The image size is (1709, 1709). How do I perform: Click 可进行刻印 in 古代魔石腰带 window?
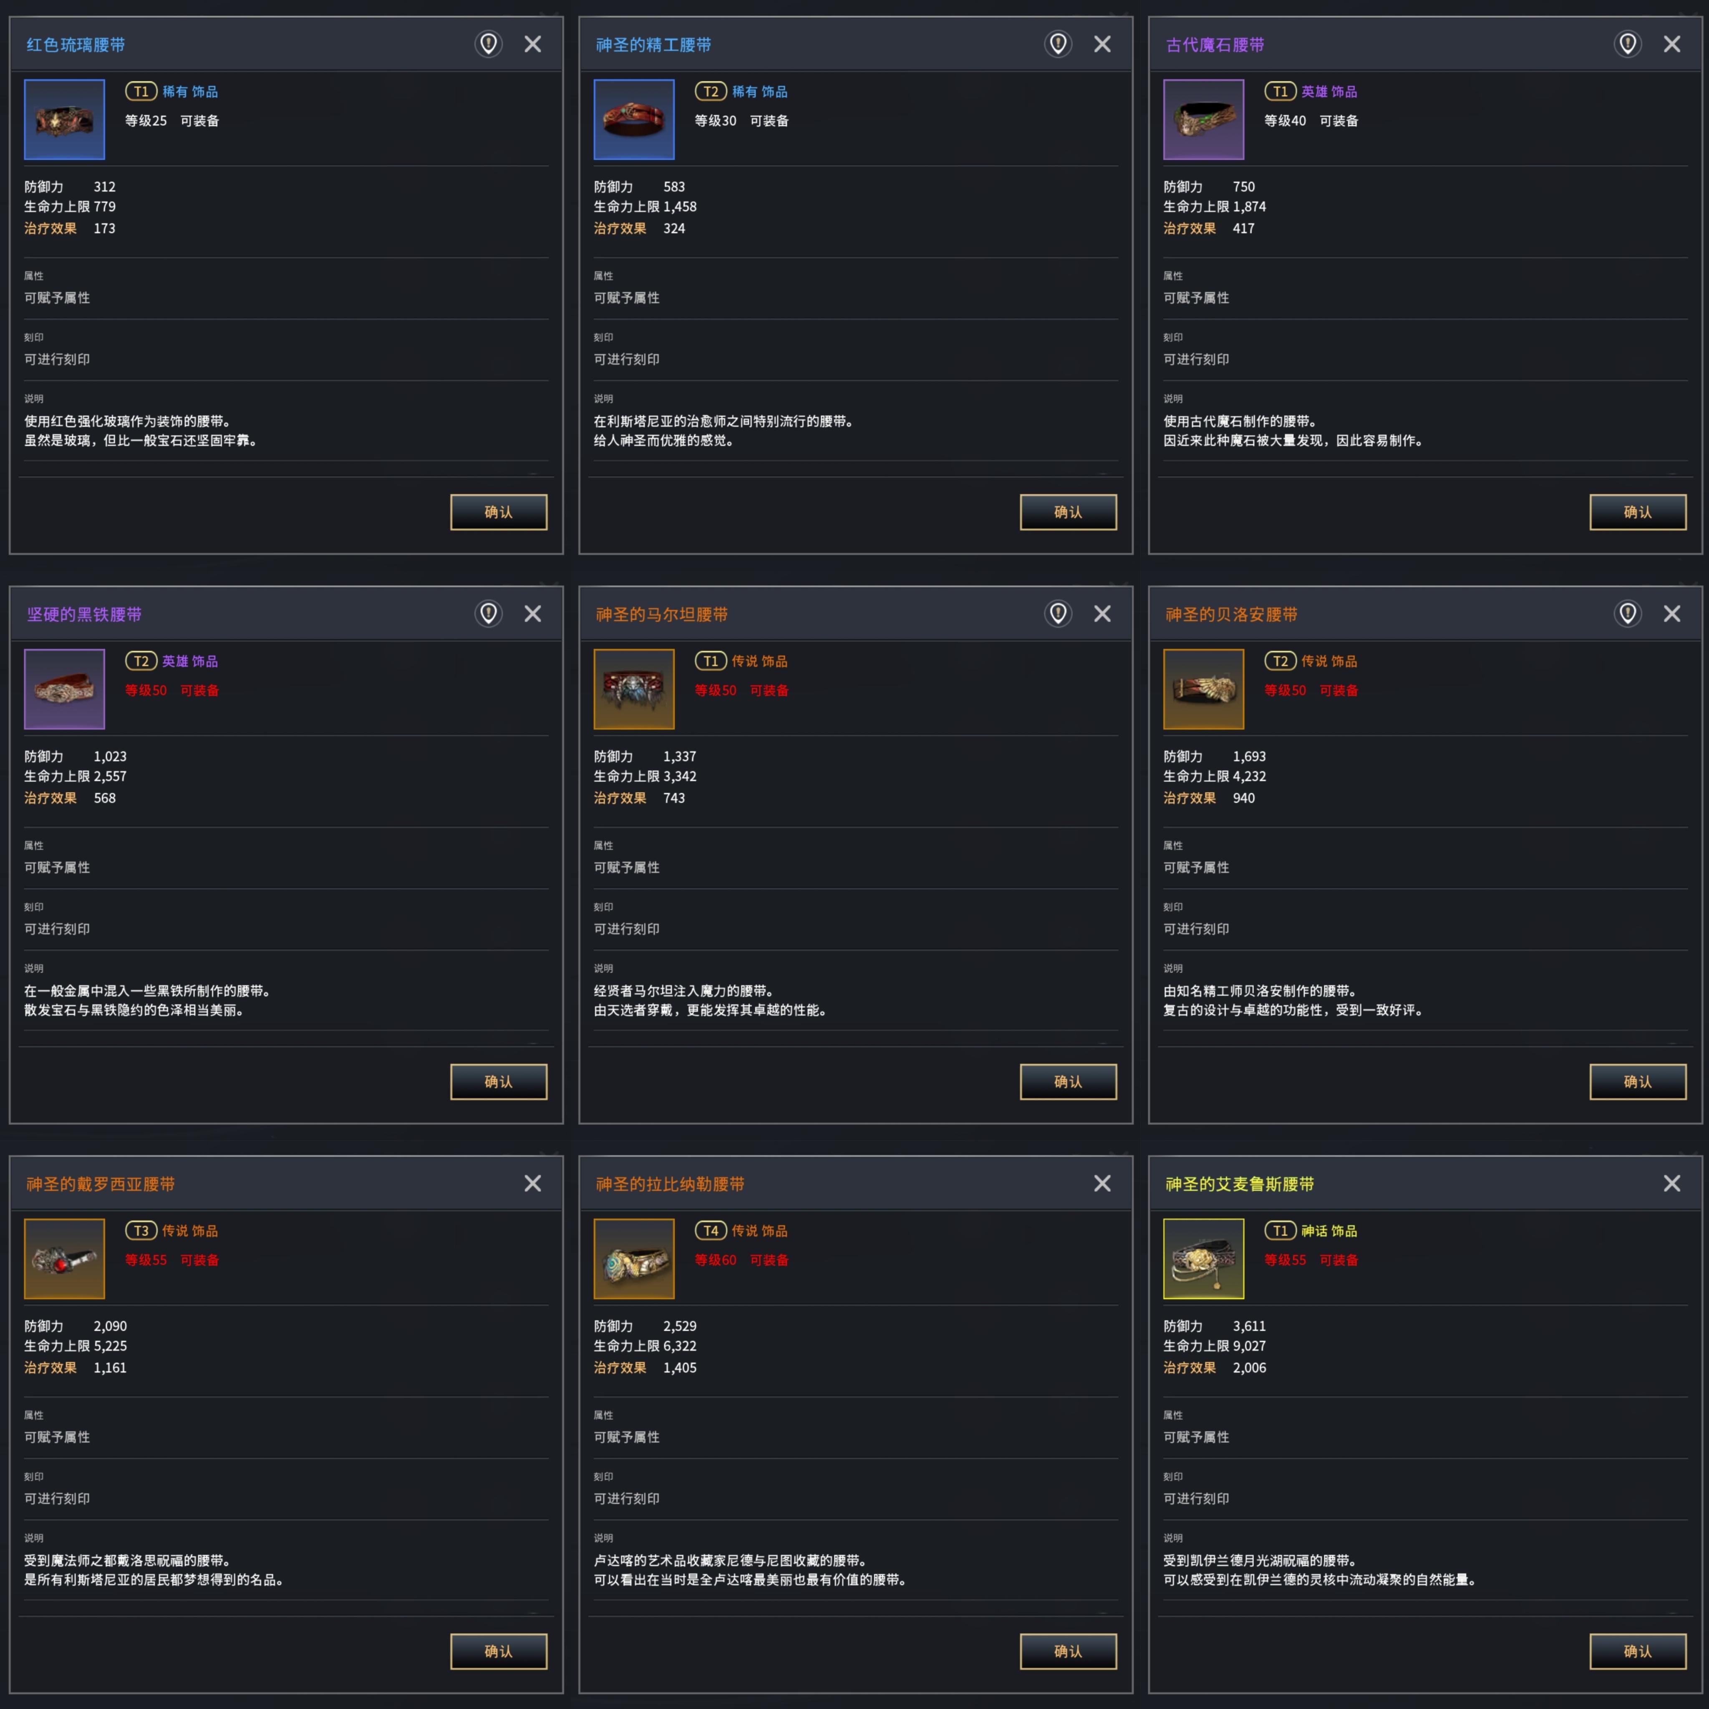(x=1196, y=359)
